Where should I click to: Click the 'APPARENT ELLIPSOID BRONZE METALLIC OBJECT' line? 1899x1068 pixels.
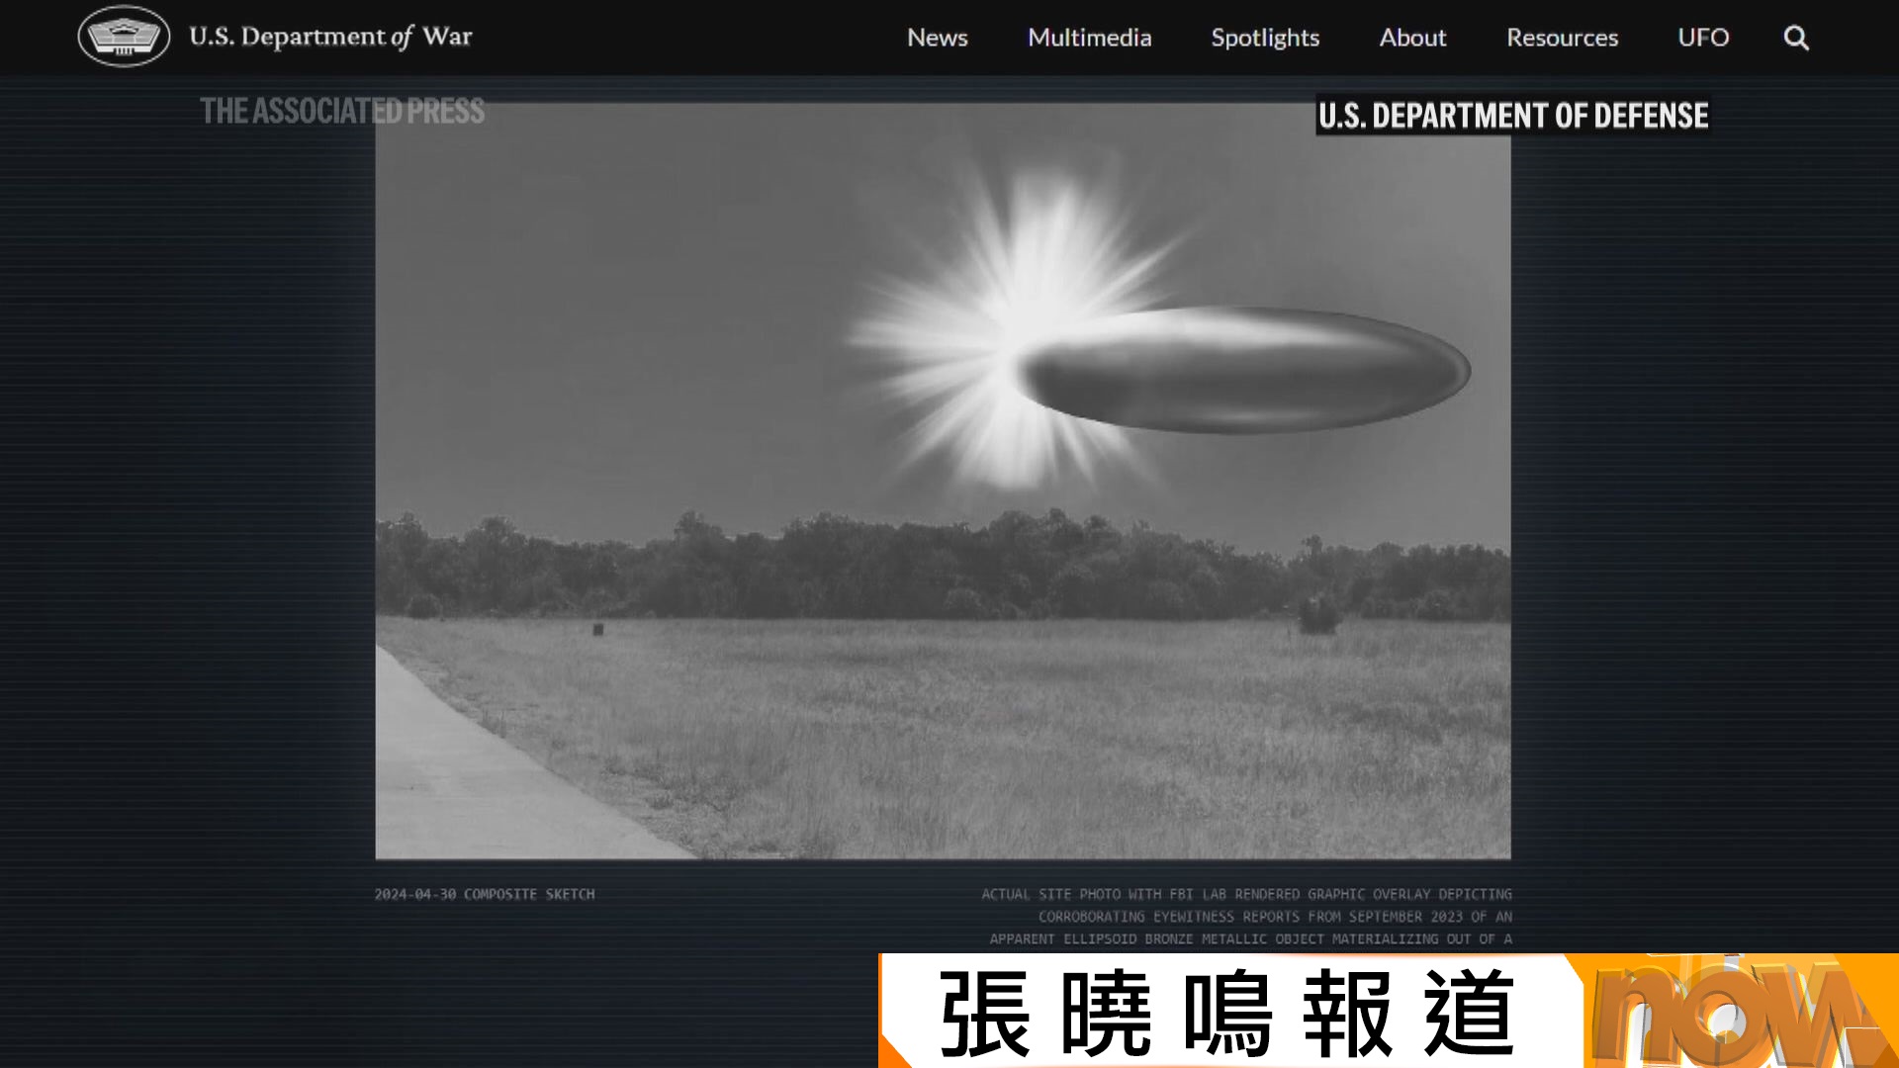point(1251,938)
